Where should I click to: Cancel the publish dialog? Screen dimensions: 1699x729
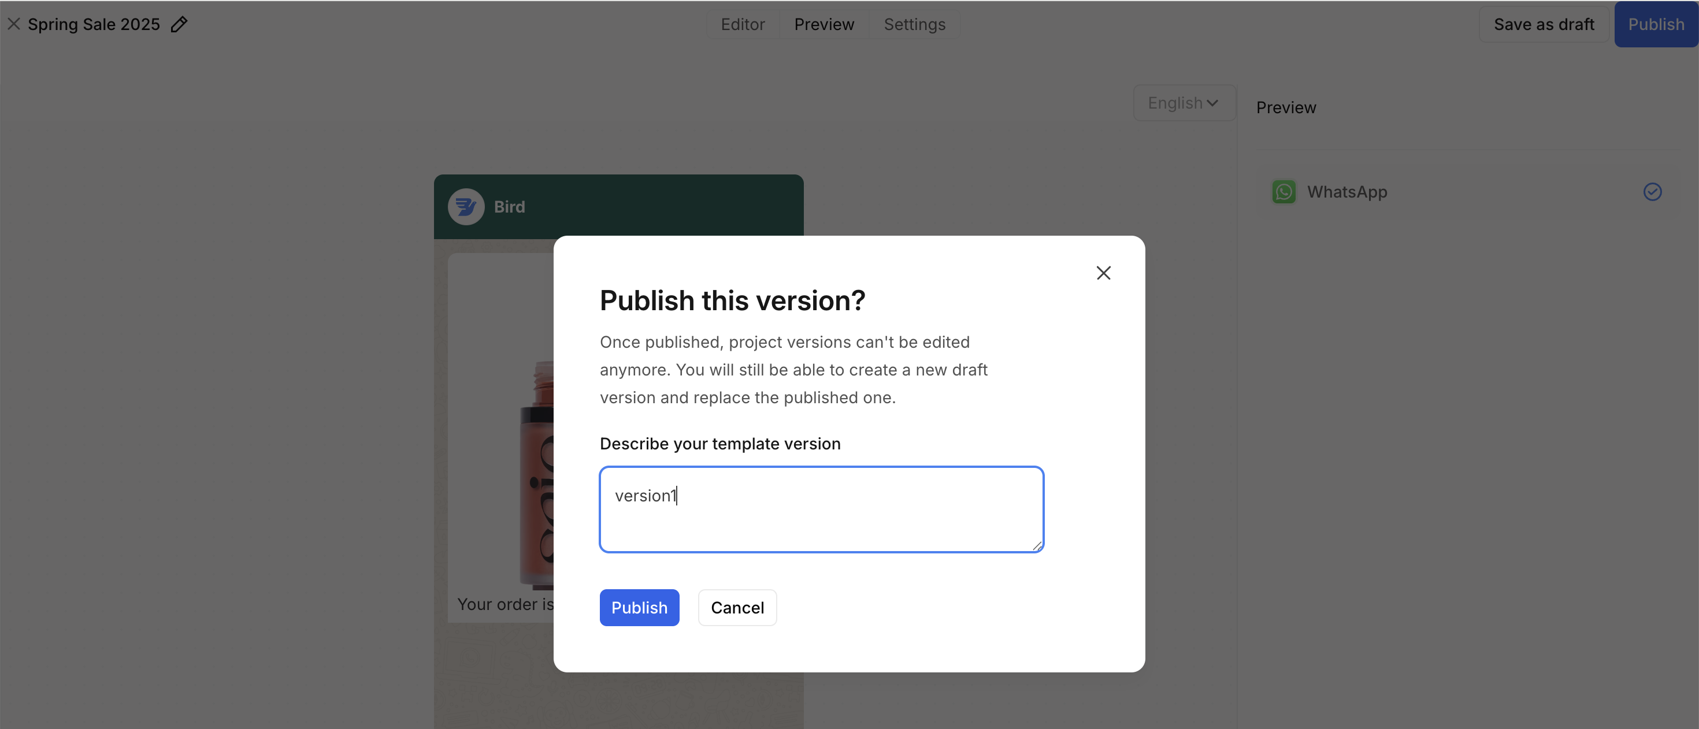737,607
